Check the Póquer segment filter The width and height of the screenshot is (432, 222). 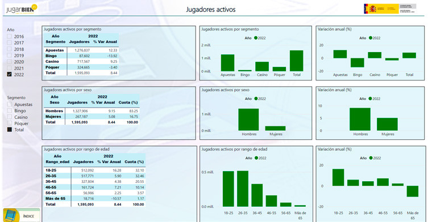10,123
